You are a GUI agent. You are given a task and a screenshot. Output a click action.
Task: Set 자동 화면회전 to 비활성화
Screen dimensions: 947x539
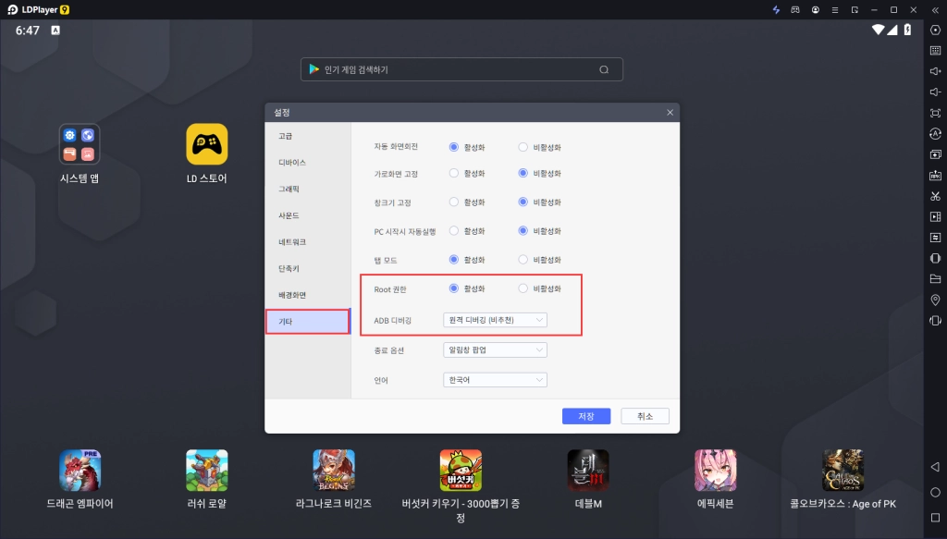[524, 147]
